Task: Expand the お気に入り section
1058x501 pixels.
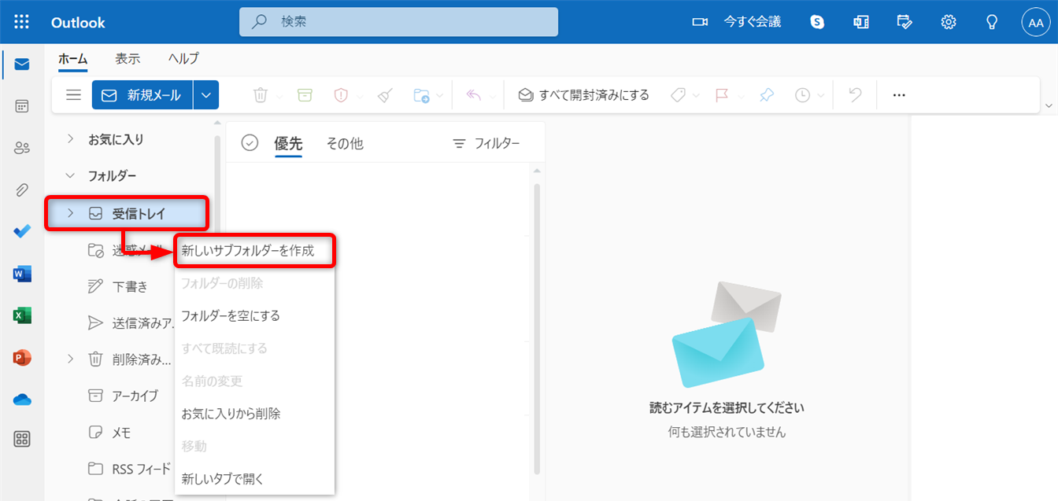Action: (70, 139)
